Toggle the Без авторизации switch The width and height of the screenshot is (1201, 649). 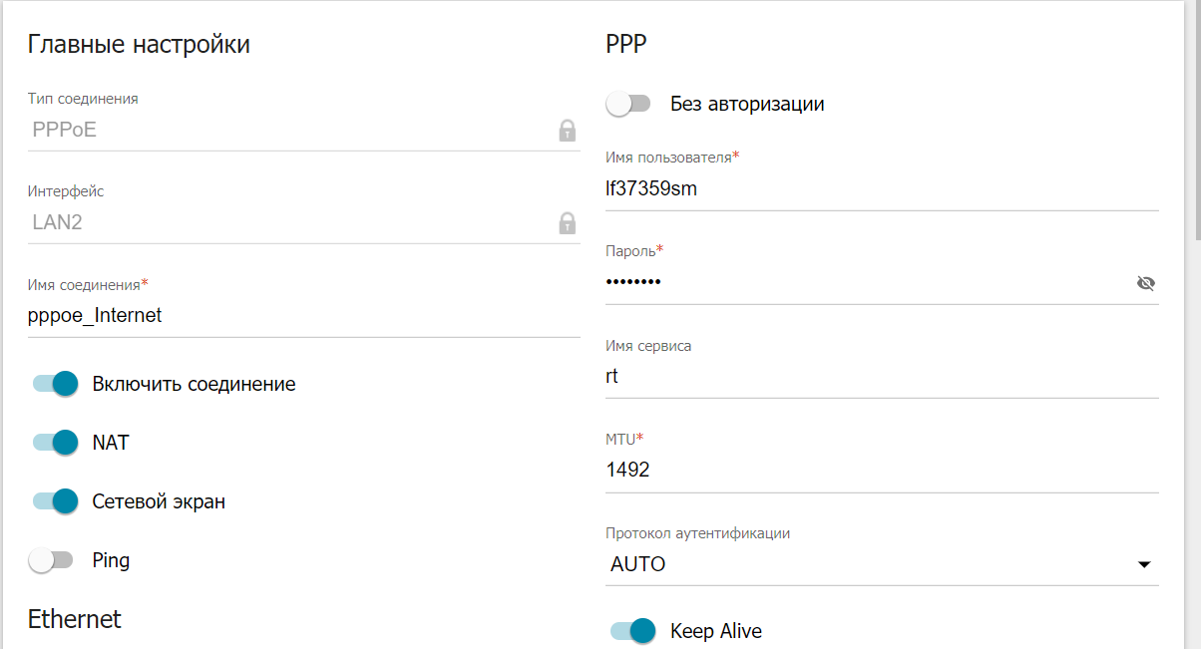tap(628, 104)
